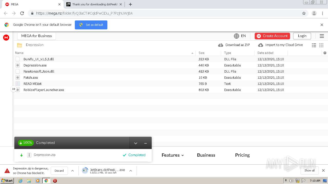
Task: Click the 100% transfer progress indicator
Action: [26, 143]
